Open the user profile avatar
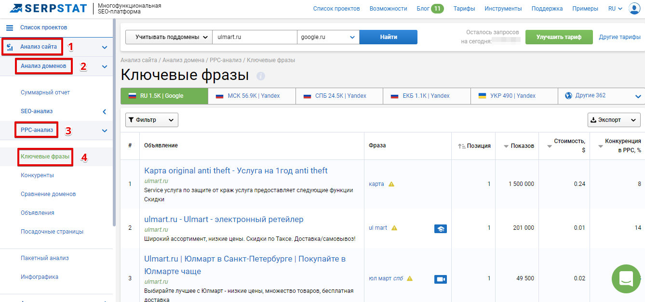The height and width of the screenshot is (302, 645). (634, 9)
